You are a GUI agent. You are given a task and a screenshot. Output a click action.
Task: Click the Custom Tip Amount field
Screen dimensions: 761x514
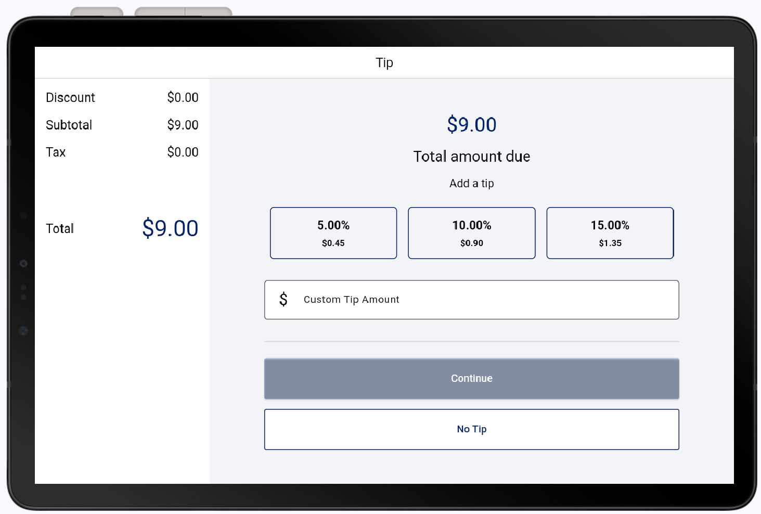click(471, 300)
